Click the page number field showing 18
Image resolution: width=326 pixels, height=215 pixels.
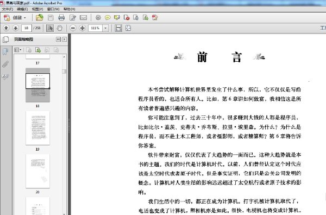tap(27, 28)
